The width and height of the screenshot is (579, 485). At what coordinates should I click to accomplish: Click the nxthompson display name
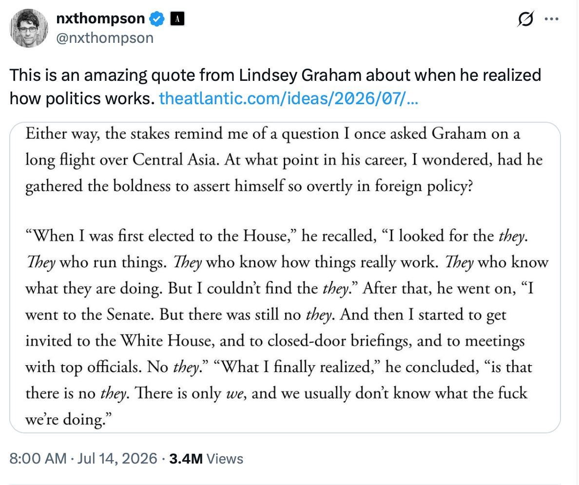100,19
